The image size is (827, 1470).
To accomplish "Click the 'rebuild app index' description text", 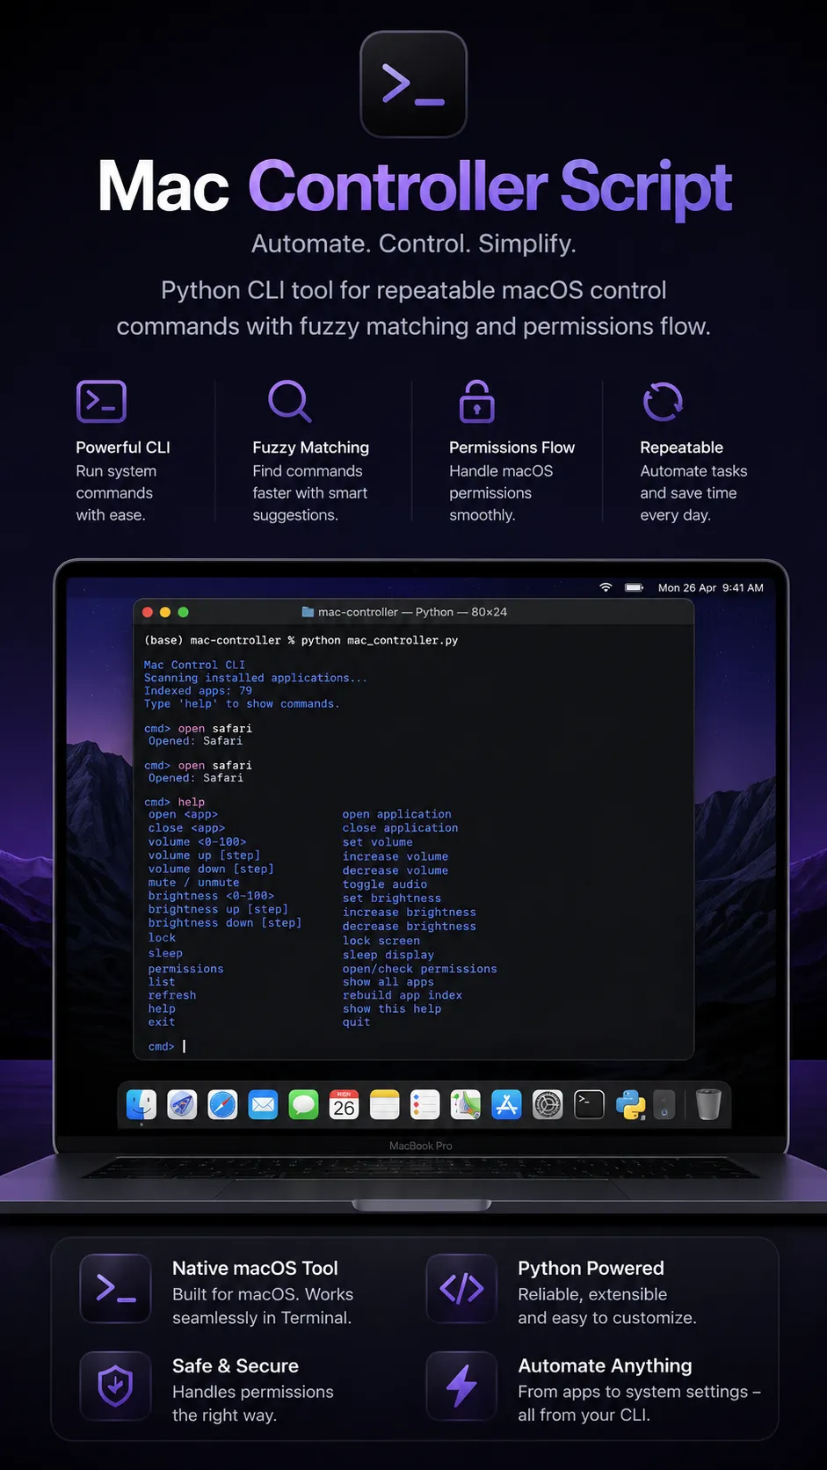I will [x=402, y=995].
